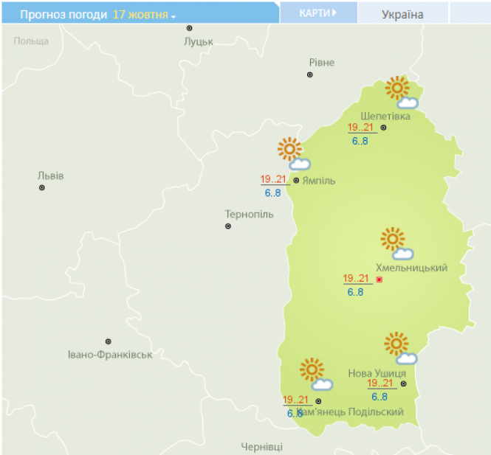Click the Шепетівка temperature reading 19..21
The width and height of the screenshot is (491, 455).
(362, 128)
